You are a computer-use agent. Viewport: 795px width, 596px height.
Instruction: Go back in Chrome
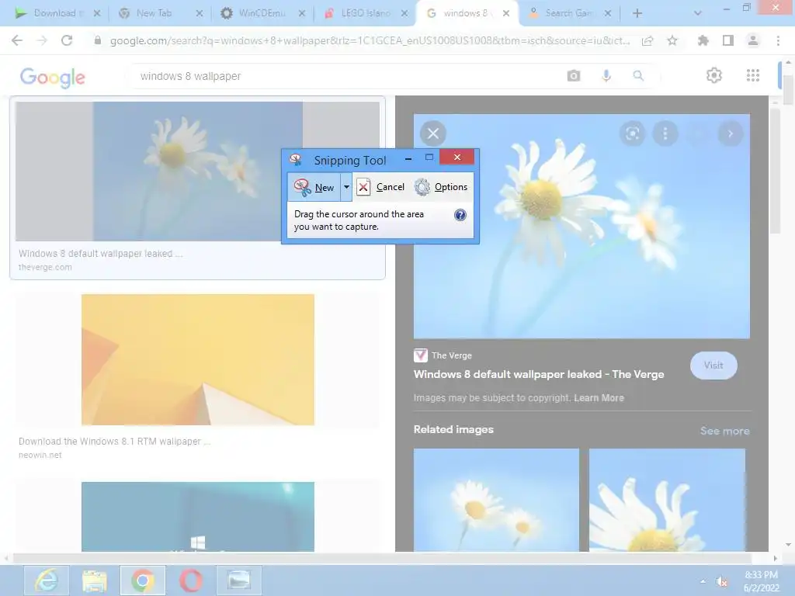tap(17, 40)
